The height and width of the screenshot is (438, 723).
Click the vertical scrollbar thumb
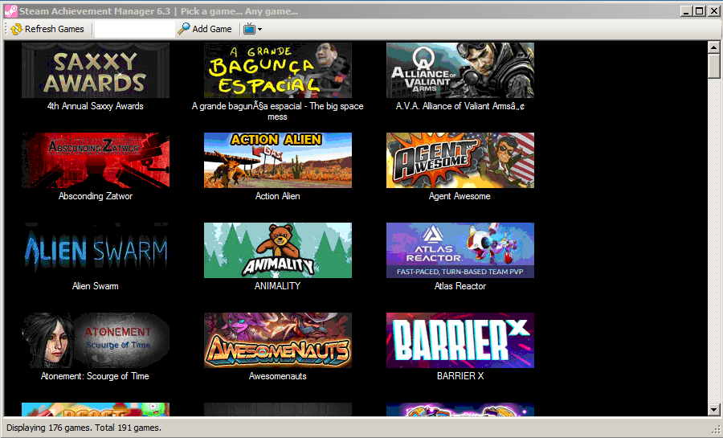(713, 65)
